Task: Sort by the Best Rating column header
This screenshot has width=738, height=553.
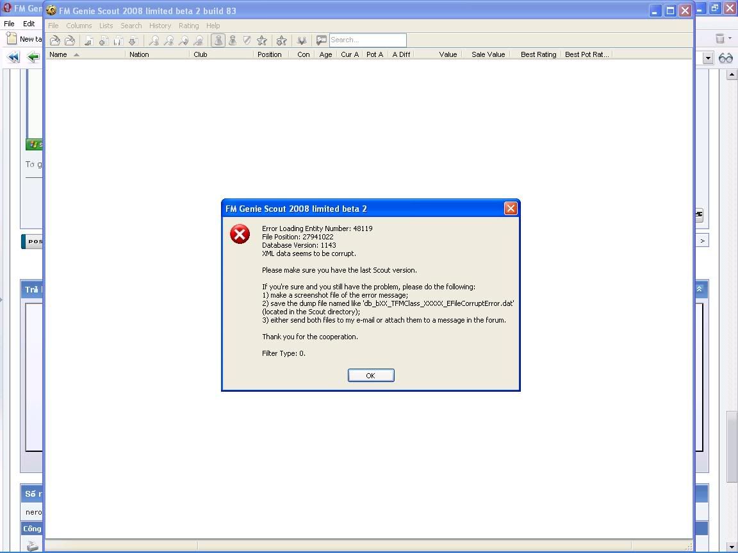Action: tap(536, 54)
